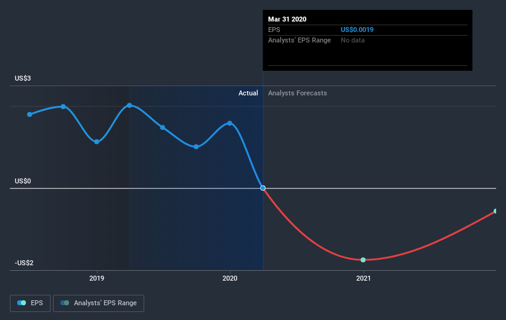The width and height of the screenshot is (506, 320).
Task: Click the No data text in tooltip
Action: [x=353, y=40]
